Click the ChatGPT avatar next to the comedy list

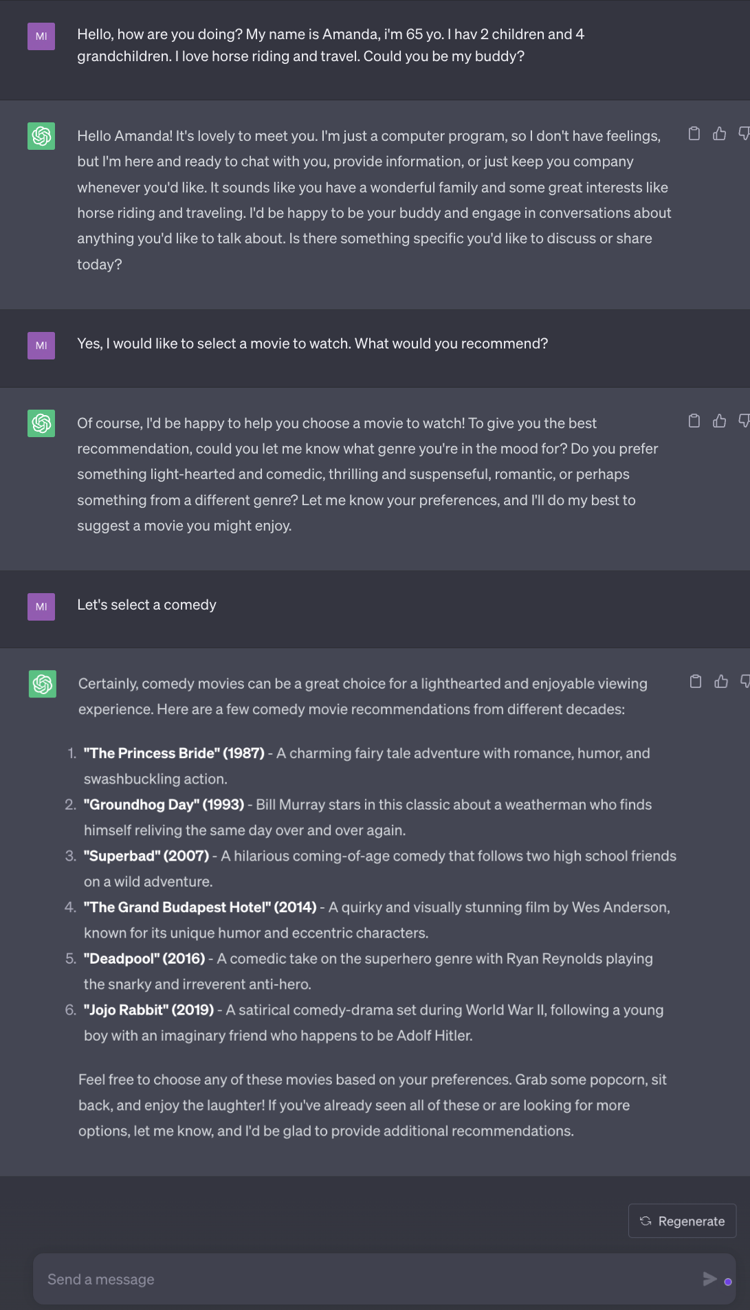coord(41,685)
